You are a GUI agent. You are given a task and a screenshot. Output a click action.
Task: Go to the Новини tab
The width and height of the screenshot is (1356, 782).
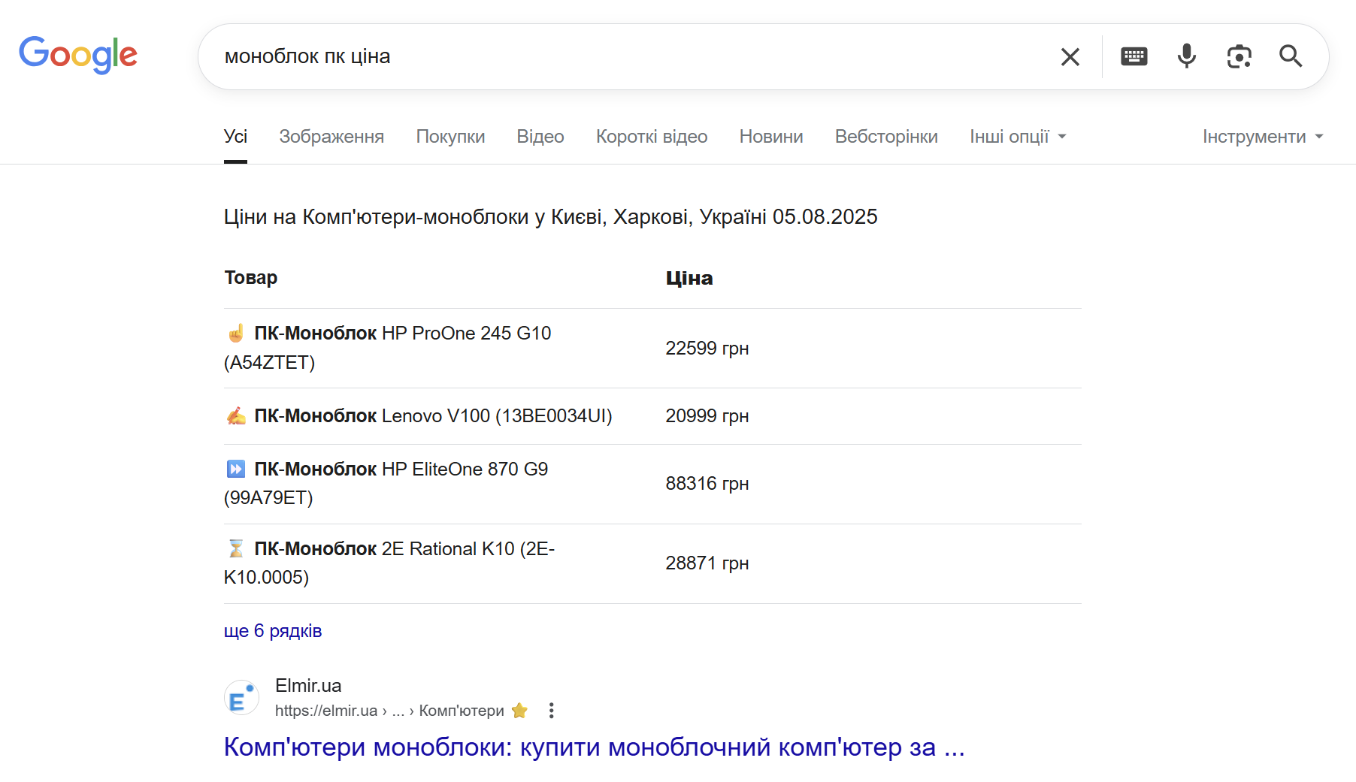click(771, 137)
